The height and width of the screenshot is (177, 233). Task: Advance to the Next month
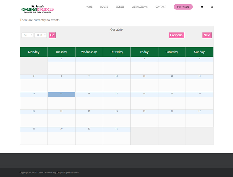[207, 35]
